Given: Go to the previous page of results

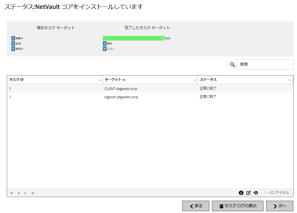Looking at the screenshot, I should click(18, 193).
